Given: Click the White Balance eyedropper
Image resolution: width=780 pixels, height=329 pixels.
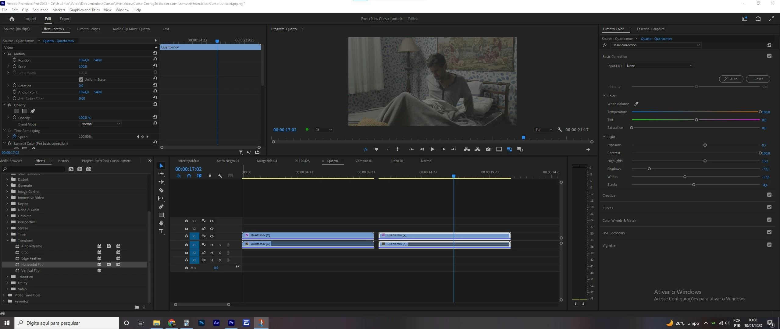Looking at the screenshot, I should [x=636, y=104].
